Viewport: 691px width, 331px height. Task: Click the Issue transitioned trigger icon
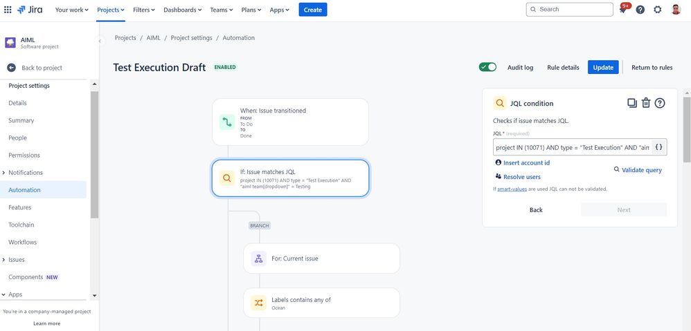227,122
